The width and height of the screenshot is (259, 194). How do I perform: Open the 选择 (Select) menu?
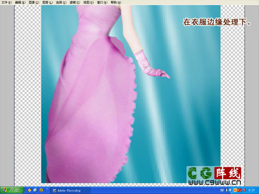61,2
